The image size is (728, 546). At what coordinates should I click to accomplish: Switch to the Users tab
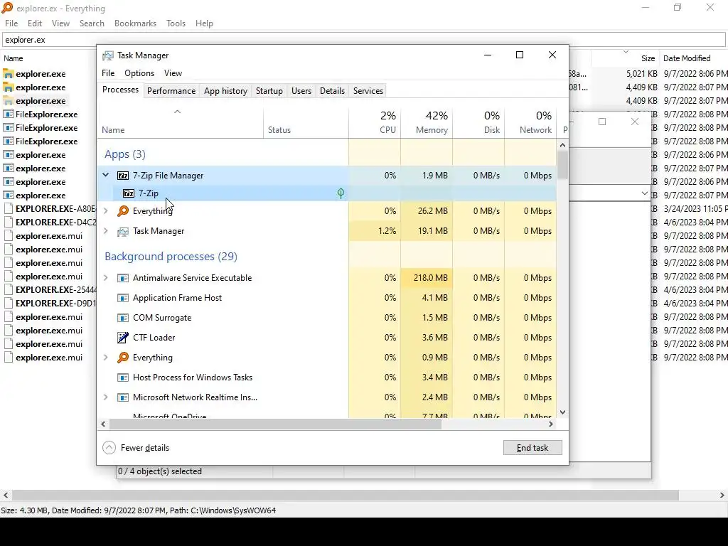301,91
